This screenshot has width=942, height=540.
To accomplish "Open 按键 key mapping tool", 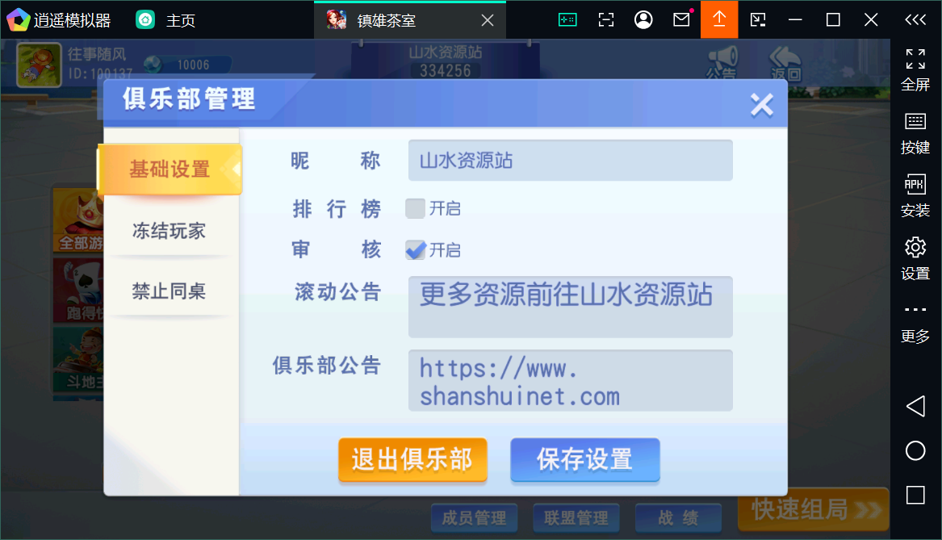I will point(915,133).
